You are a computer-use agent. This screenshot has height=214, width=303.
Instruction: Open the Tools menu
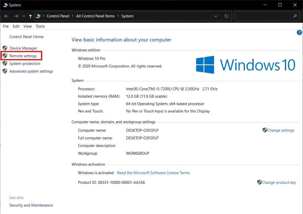[x=40, y=26]
